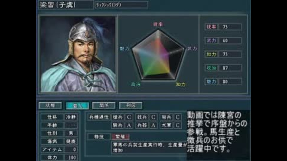Click the pentagon ability radar chart

pyautogui.click(x=158, y=55)
